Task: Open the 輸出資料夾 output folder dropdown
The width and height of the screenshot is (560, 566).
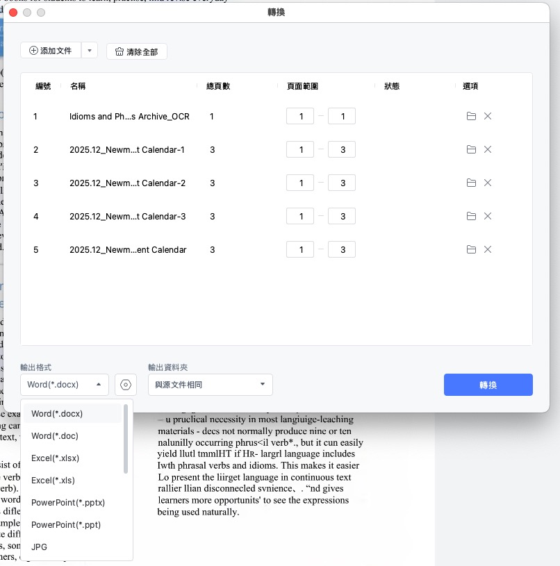Action: point(211,385)
